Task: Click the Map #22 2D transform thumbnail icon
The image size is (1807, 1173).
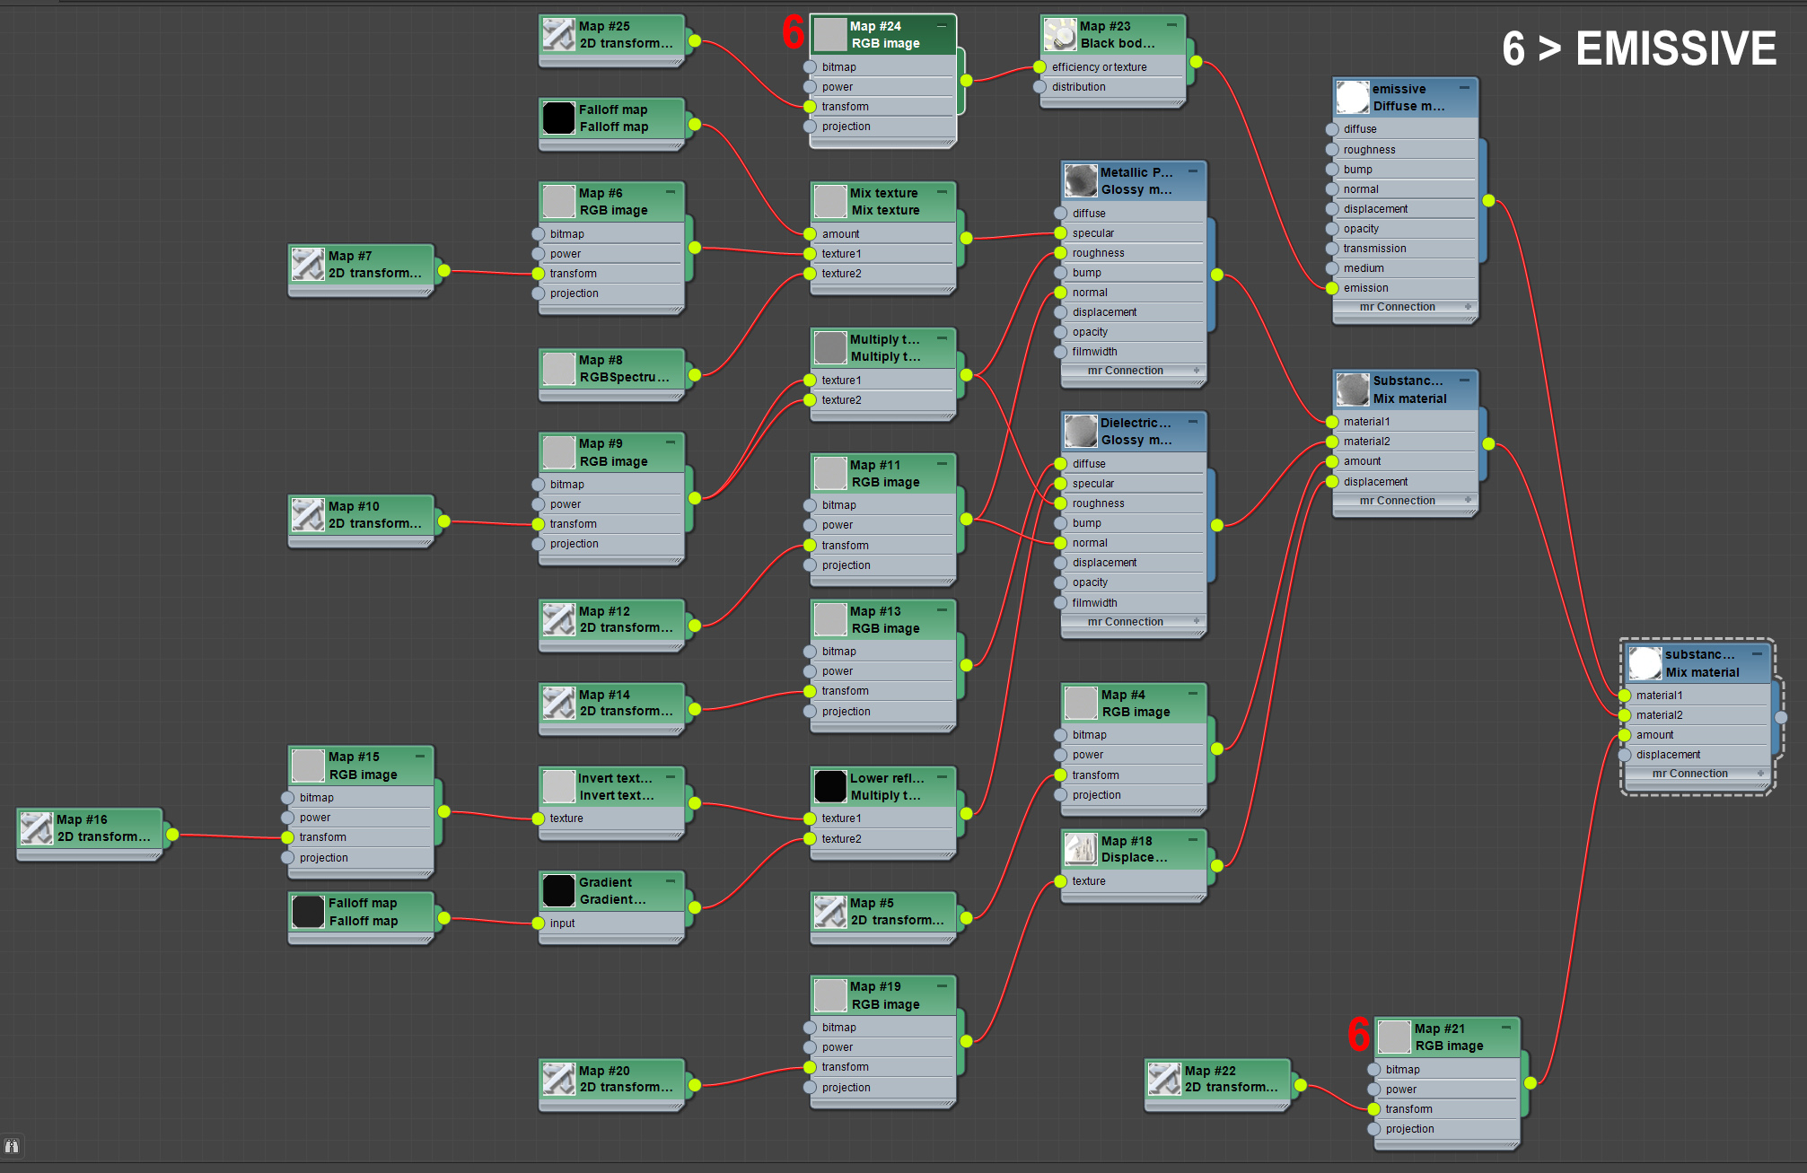Action: [x=1164, y=1079]
